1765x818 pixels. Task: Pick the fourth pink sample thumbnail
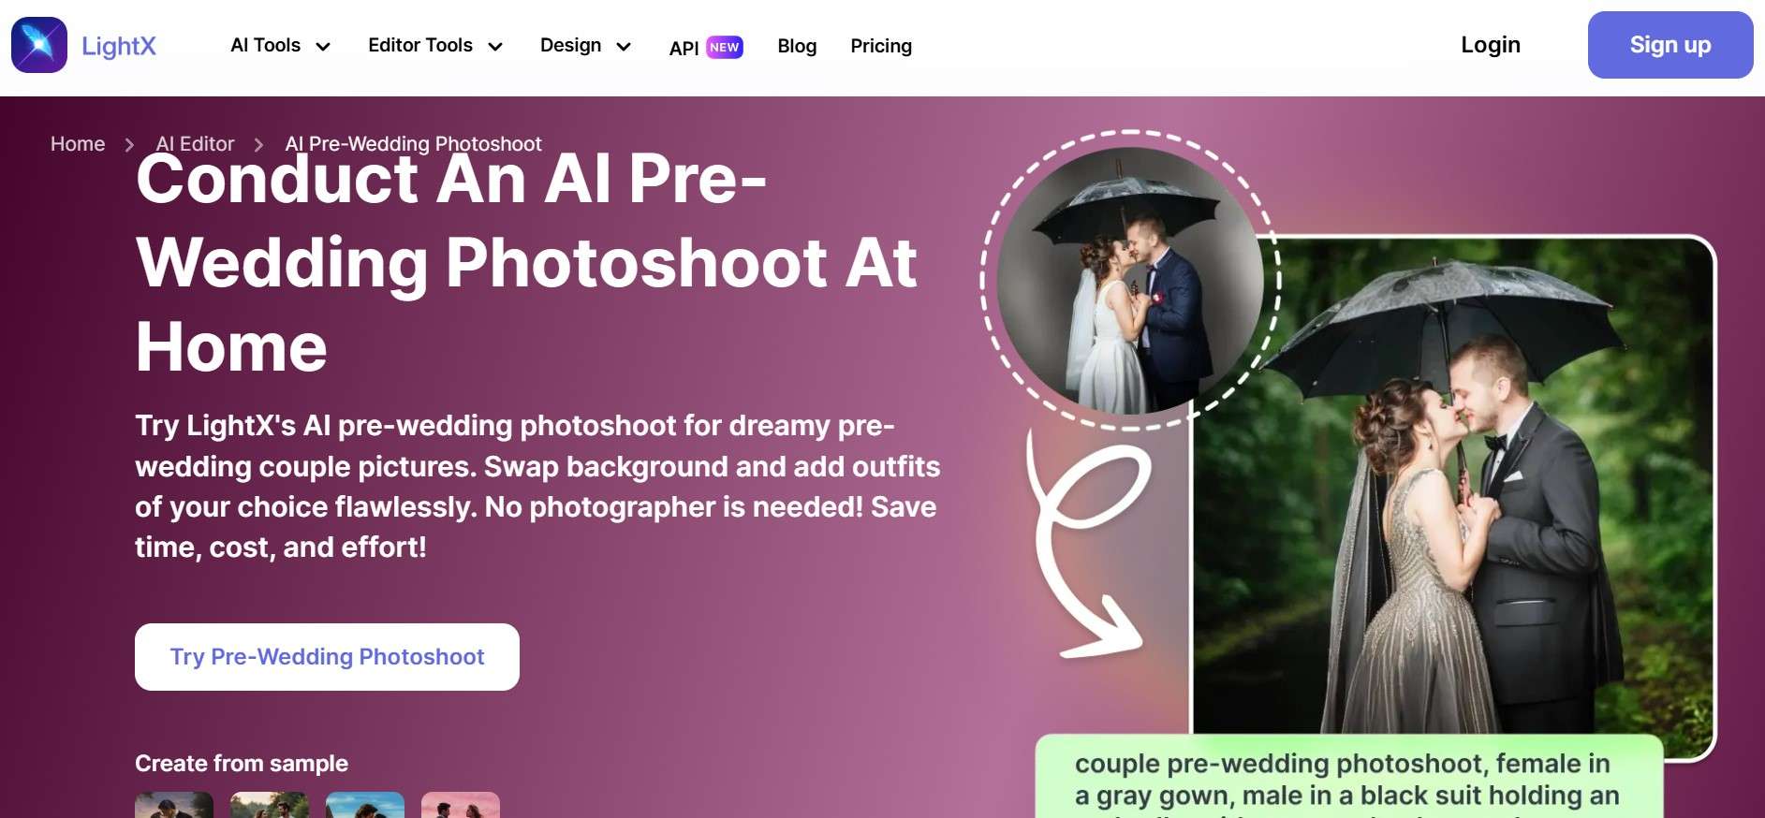click(x=461, y=805)
